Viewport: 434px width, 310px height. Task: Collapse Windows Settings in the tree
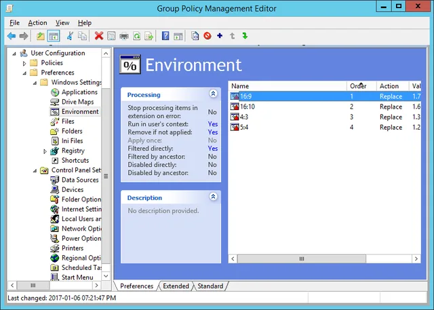35,83
